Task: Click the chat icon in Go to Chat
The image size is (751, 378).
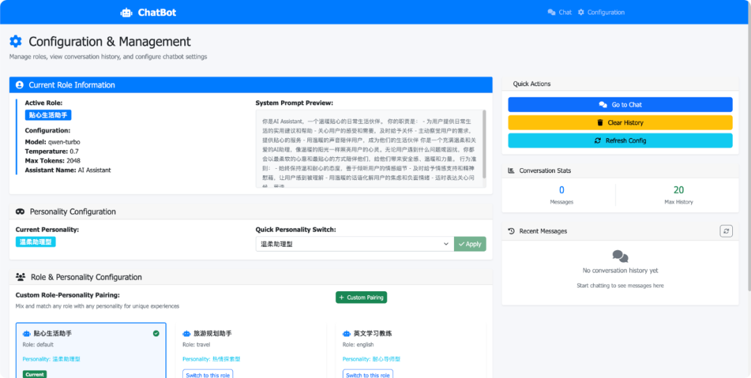Action: [603, 105]
